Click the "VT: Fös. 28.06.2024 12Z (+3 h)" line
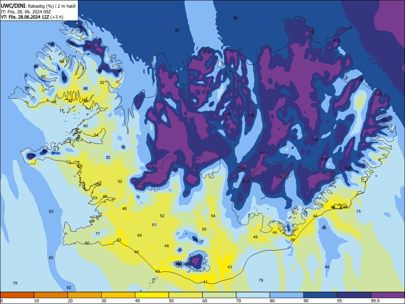 [32, 17]
